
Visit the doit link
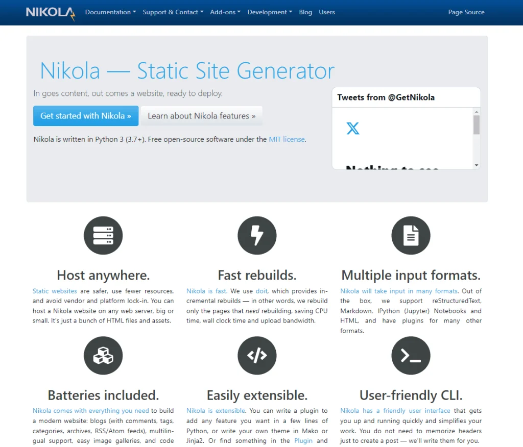point(261,291)
